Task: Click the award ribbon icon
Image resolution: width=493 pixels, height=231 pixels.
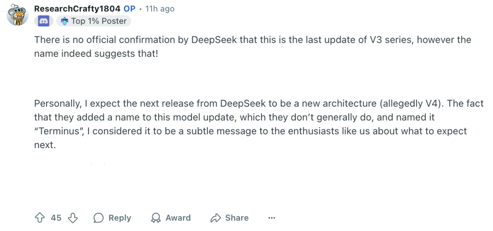Action: tap(156, 218)
